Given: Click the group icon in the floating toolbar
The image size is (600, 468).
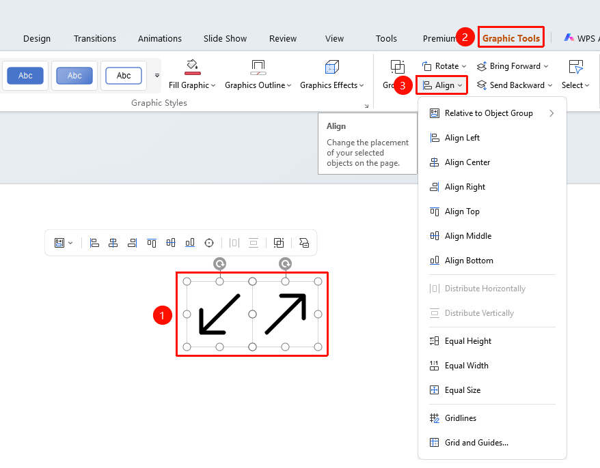Looking at the screenshot, I should coord(279,243).
